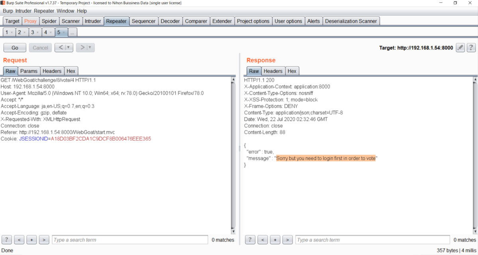Open the Window menu
Viewport: 478px width, 255px height.
[x=65, y=11]
